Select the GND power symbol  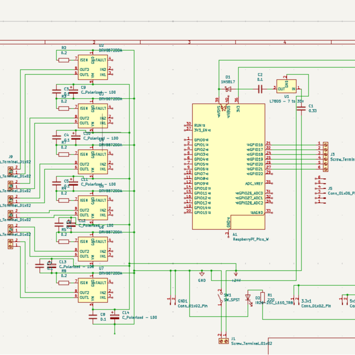click(202, 274)
